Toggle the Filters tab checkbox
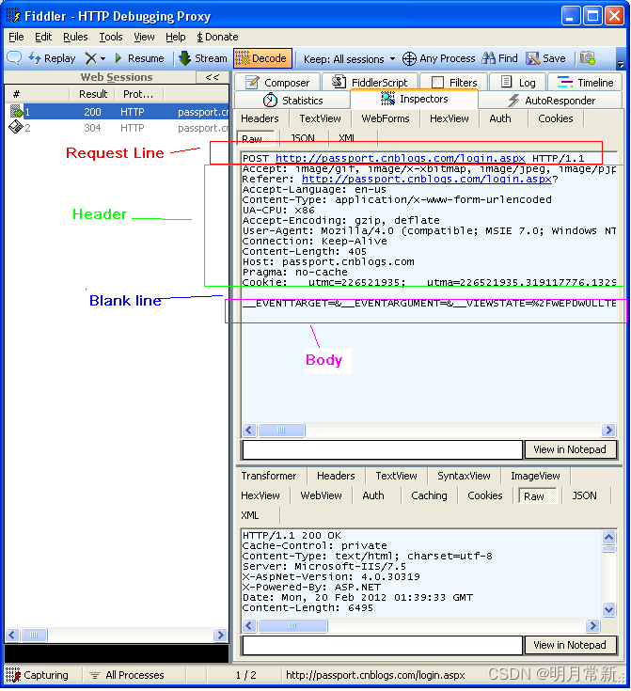Screen dimensions: 631x691 click(437, 83)
